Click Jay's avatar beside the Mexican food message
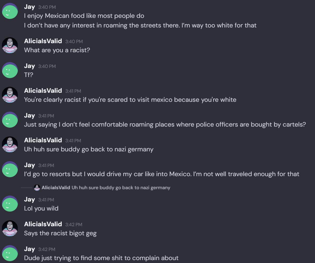The image size is (315, 263). (x=10, y=11)
